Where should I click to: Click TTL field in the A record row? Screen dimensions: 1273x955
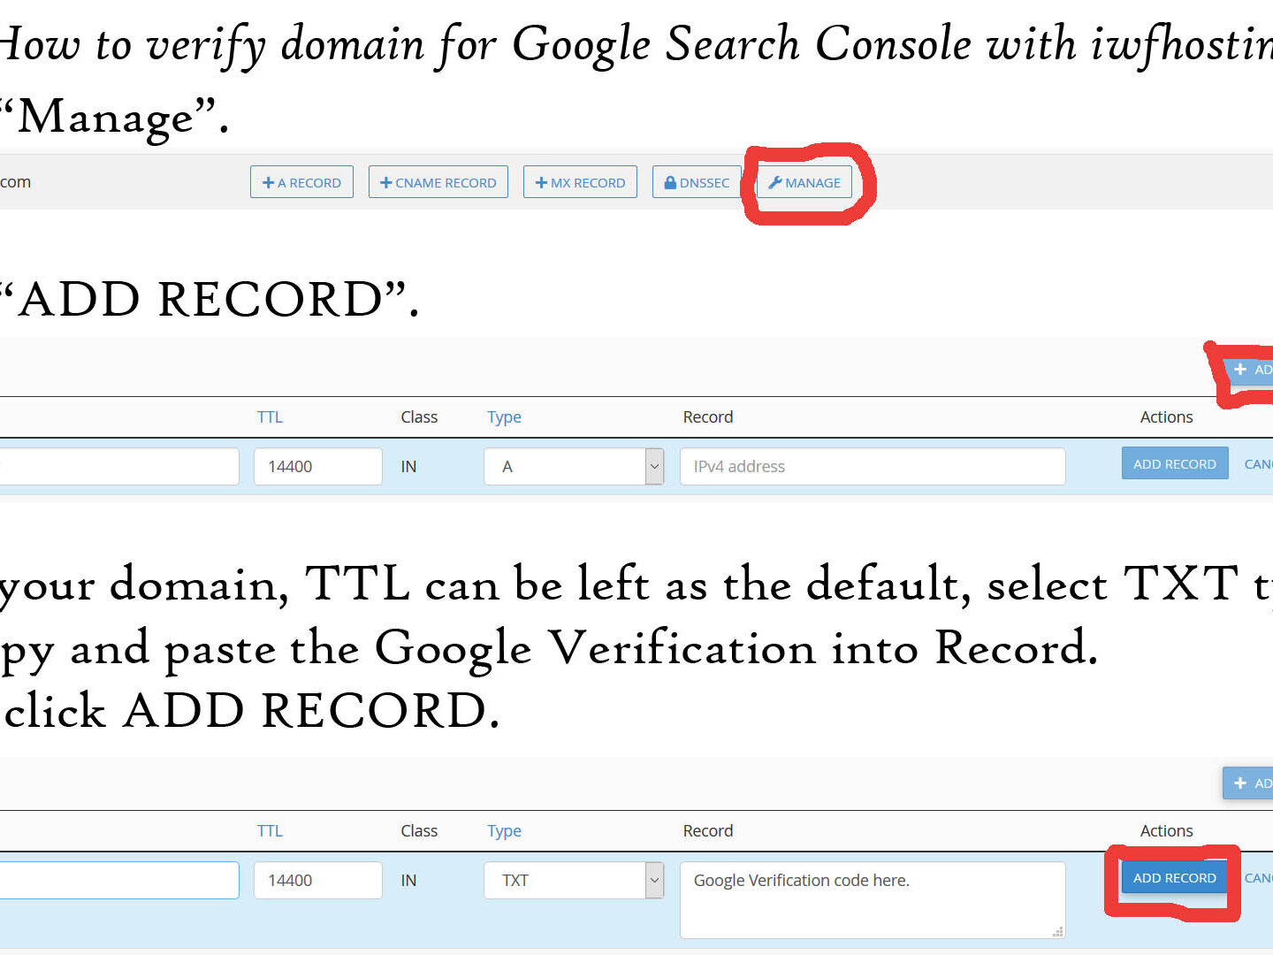pyautogui.click(x=318, y=466)
